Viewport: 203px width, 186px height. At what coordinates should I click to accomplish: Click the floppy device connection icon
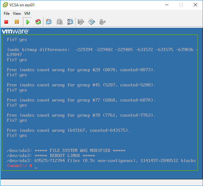click(81, 22)
